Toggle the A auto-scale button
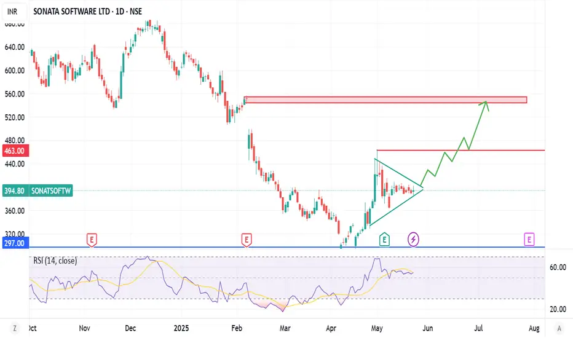This screenshot has height=338, width=573. click(x=559, y=328)
